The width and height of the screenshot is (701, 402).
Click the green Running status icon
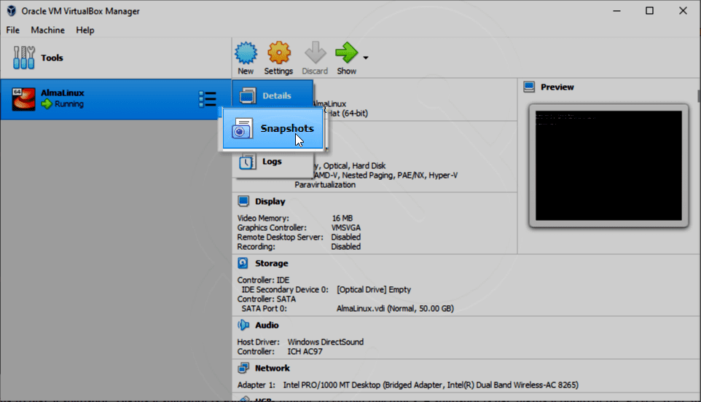[47, 104]
